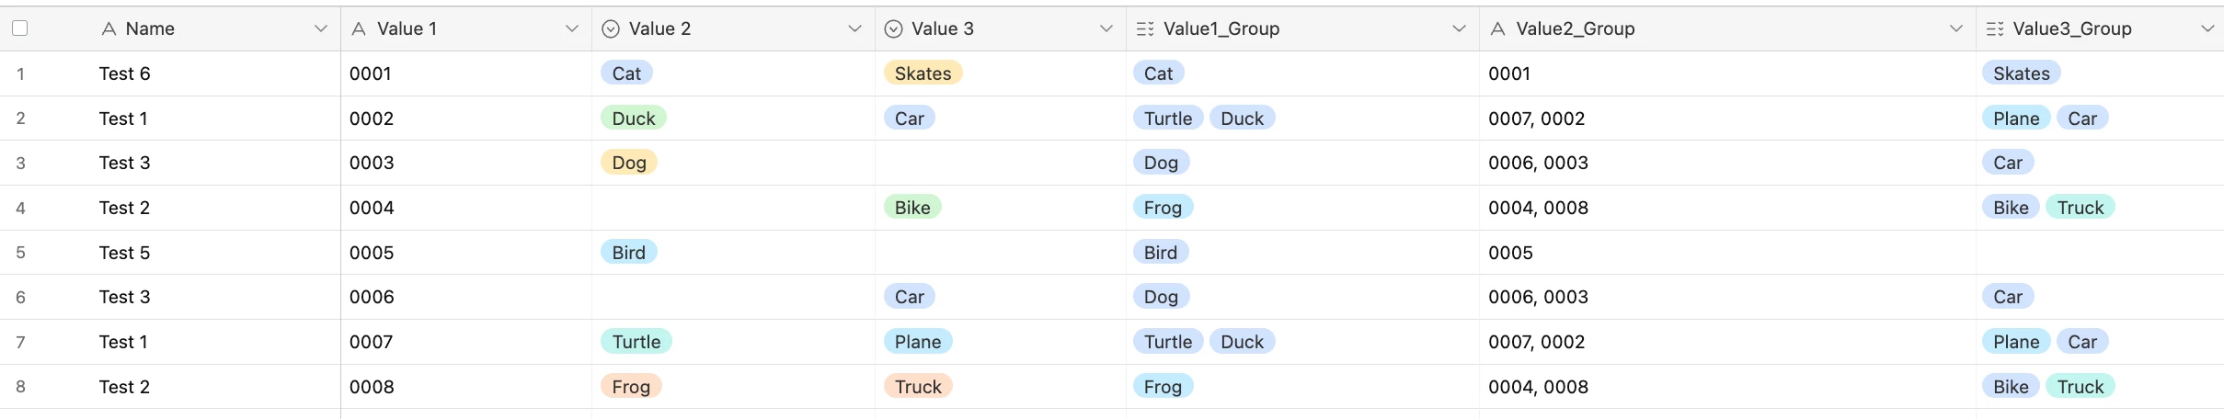Screen dimensions: 2224x419
Task: Toggle the select-all rows checkbox
Action: click(x=19, y=28)
